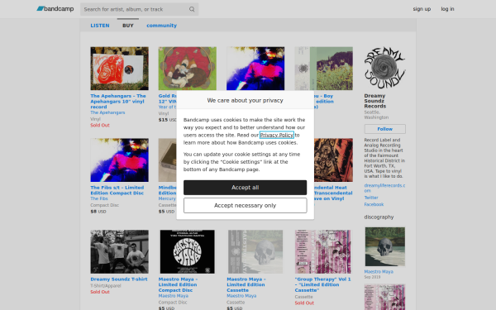Image resolution: width=496 pixels, height=310 pixels.
Task: Open Maestro Maya Limited Edition Cassette link
Action: tap(246, 284)
